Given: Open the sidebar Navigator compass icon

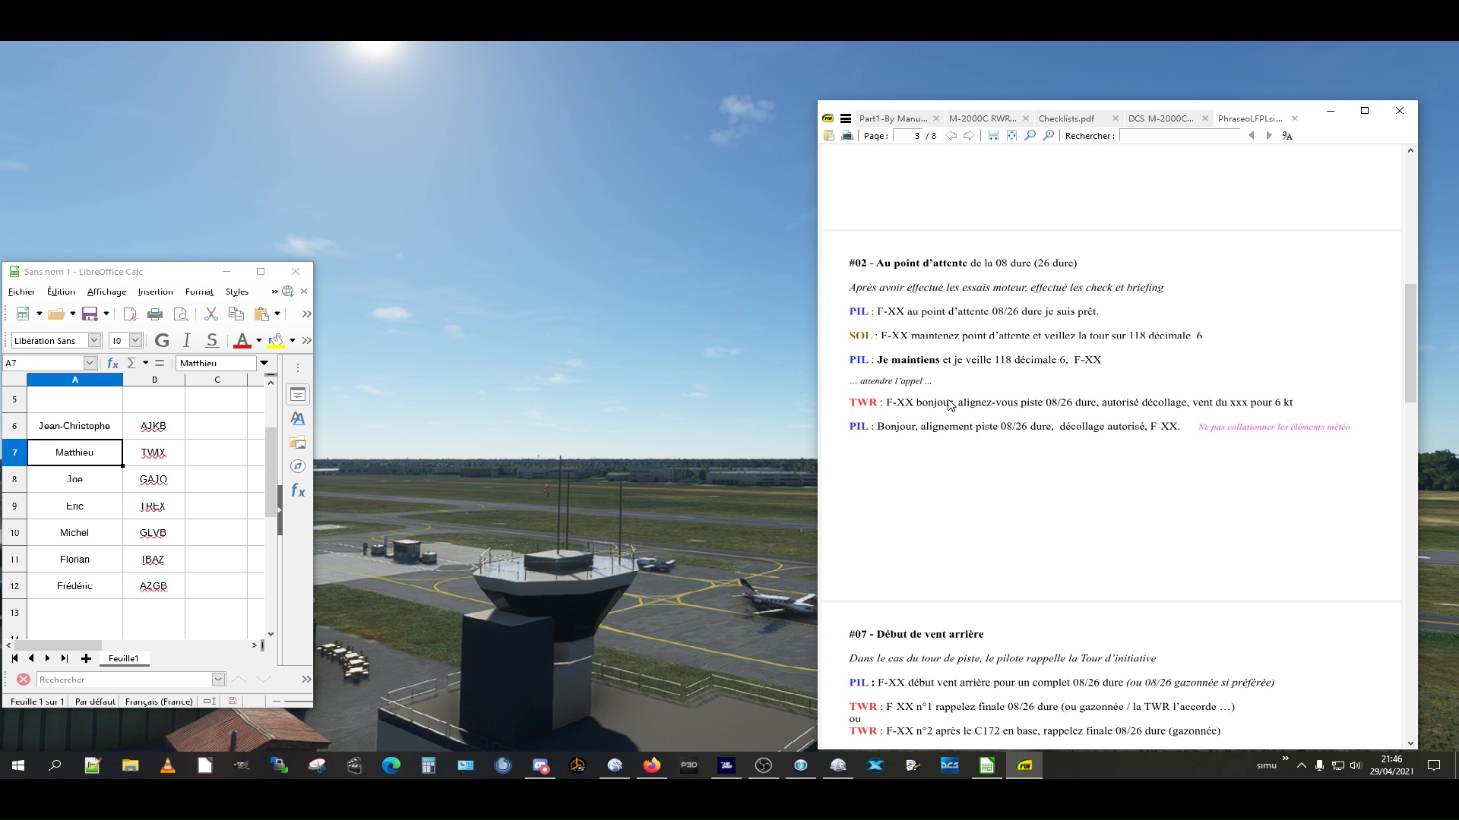Looking at the screenshot, I should click(x=298, y=466).
